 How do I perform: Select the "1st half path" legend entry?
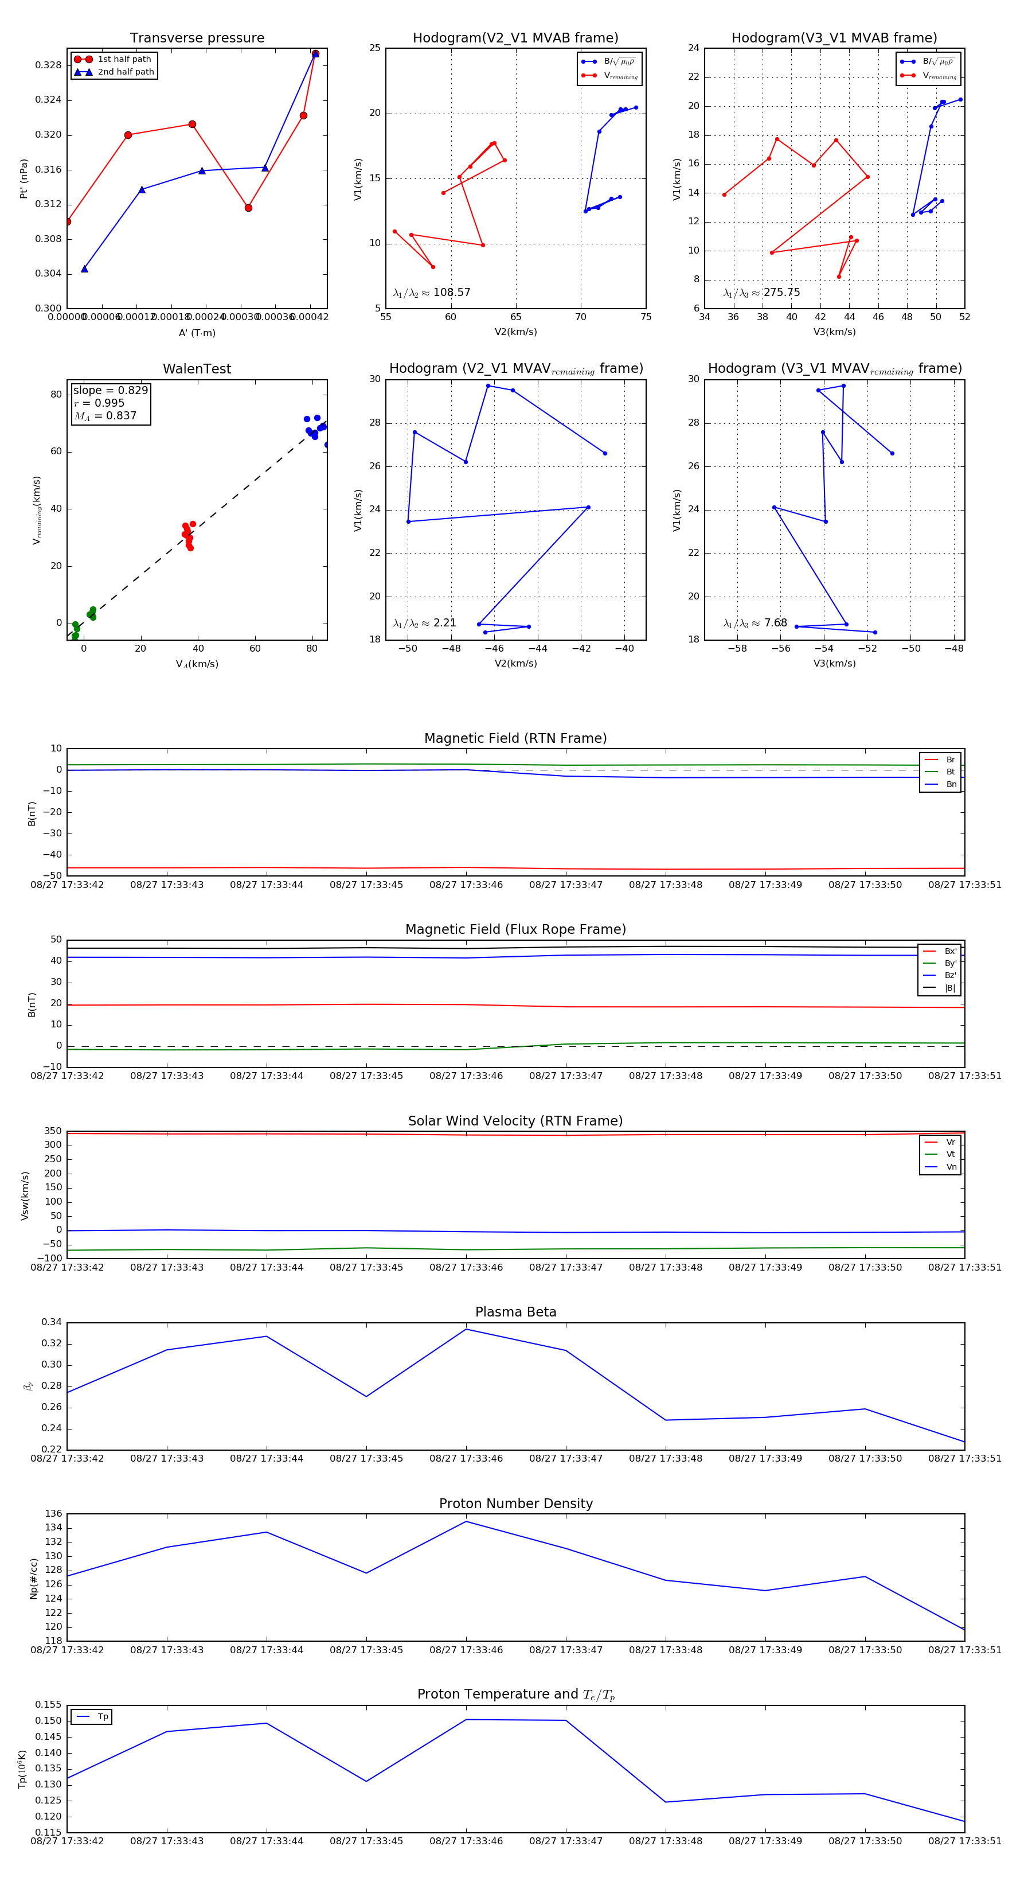113,60
